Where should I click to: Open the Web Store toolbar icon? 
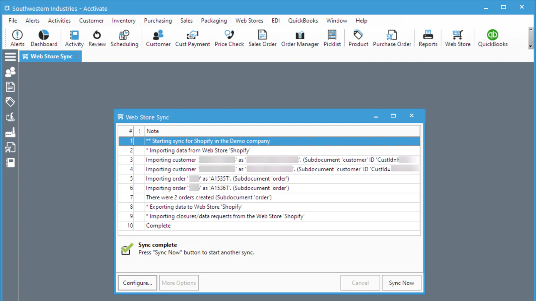pos(458,38)
